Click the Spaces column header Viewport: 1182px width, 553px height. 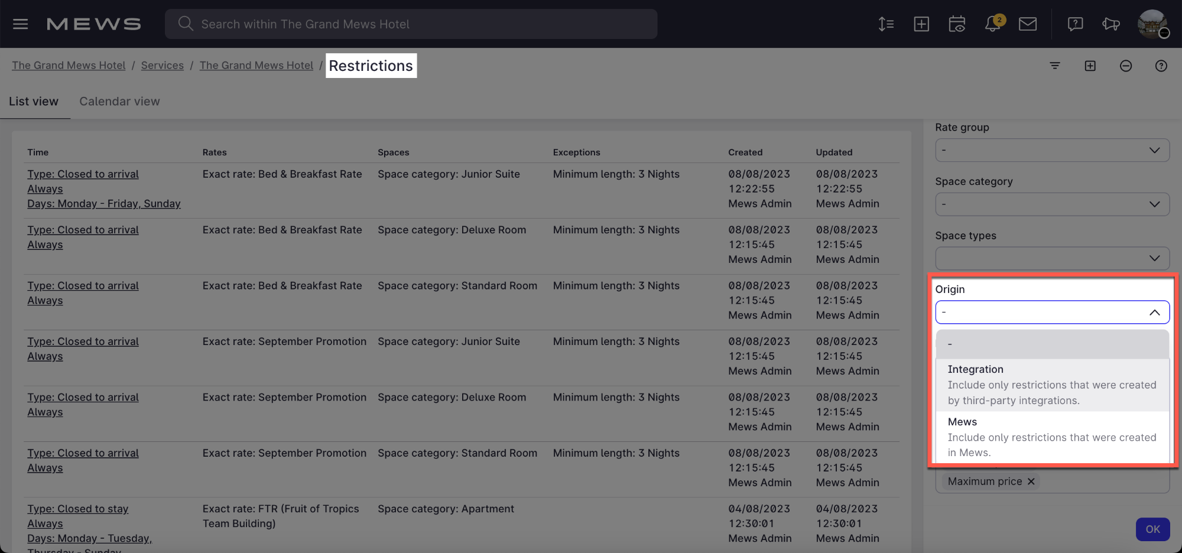point(394,152)
